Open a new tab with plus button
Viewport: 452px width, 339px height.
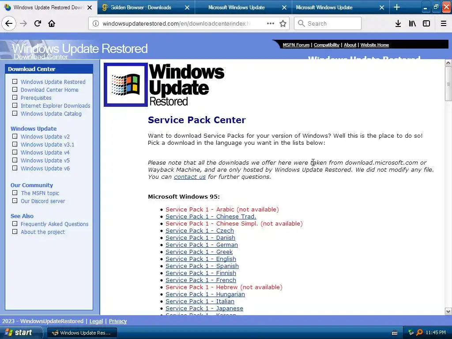click(397, 7)
